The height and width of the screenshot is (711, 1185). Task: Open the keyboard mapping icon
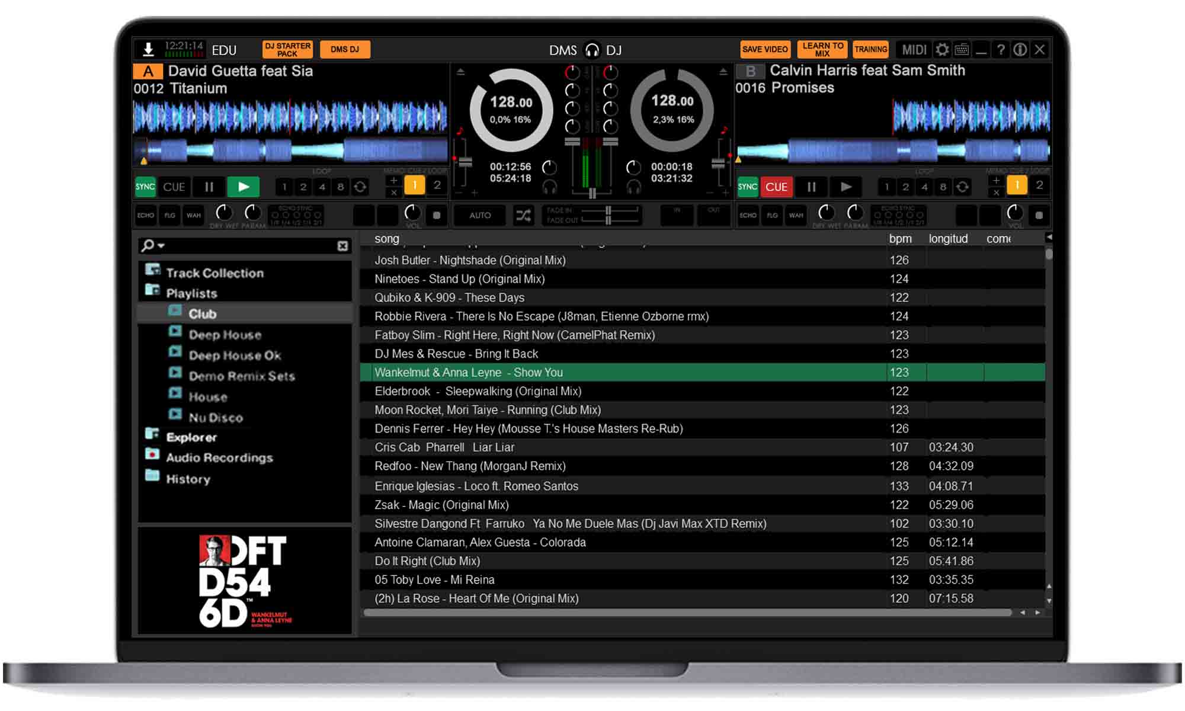tap(962, 49)
